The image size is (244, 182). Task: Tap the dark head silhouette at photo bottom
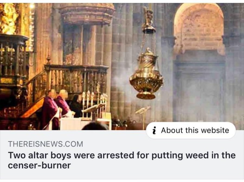tap(95, 126)
